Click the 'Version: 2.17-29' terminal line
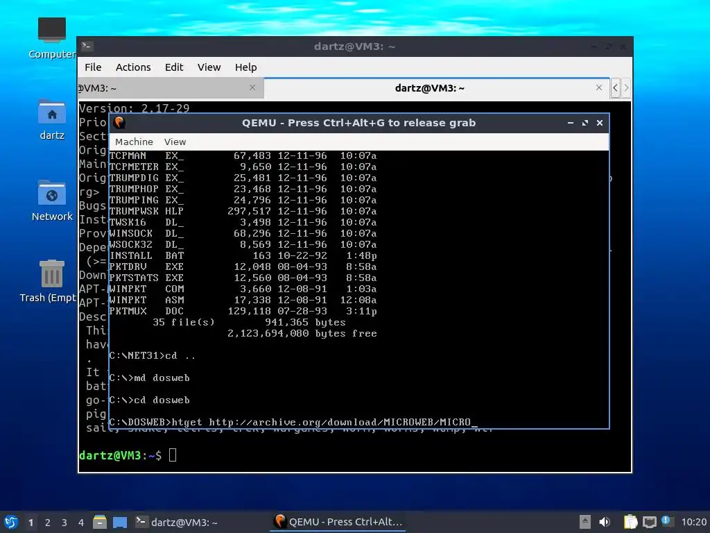This screenshot has width=710, height=533. click(x=134, y=108)
